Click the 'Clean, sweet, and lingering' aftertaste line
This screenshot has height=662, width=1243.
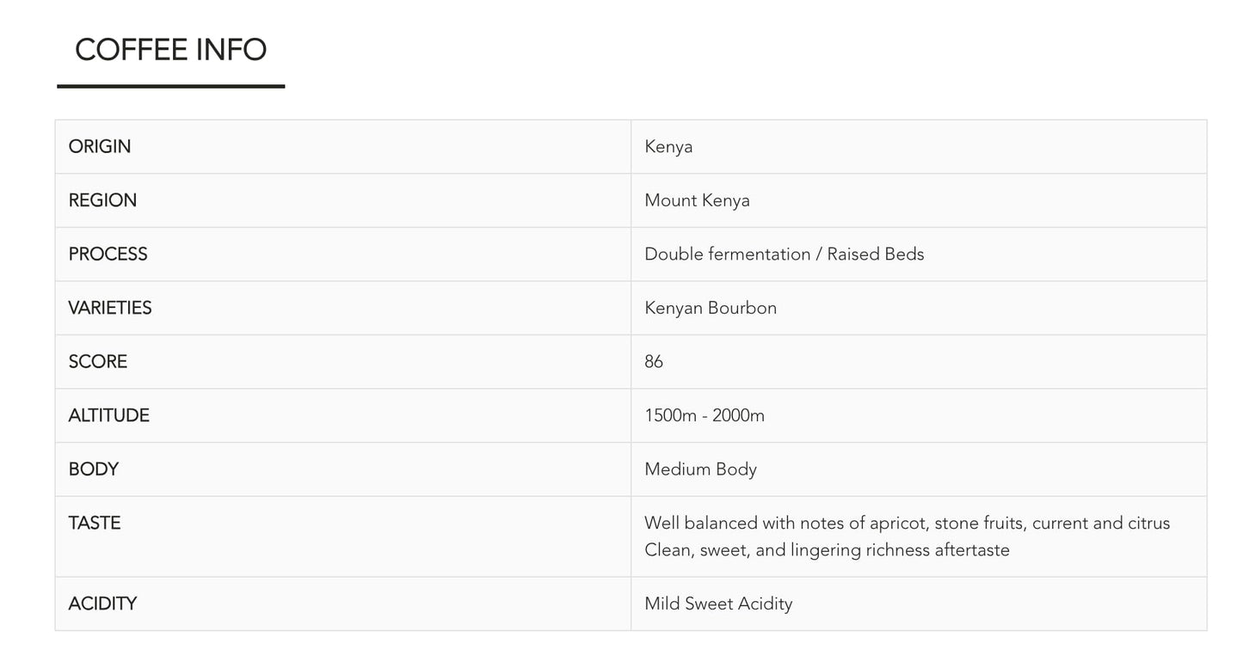(826, 550)
